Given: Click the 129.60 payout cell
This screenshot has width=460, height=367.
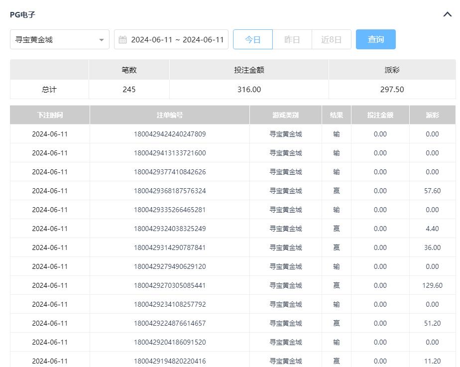Looking at the screenshot, I should [x=432, y=285].
